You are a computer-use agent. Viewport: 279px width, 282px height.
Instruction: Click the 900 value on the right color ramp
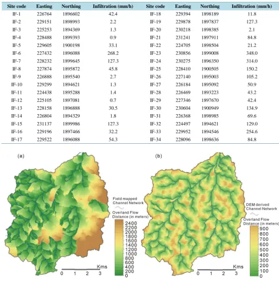(264, 229)
